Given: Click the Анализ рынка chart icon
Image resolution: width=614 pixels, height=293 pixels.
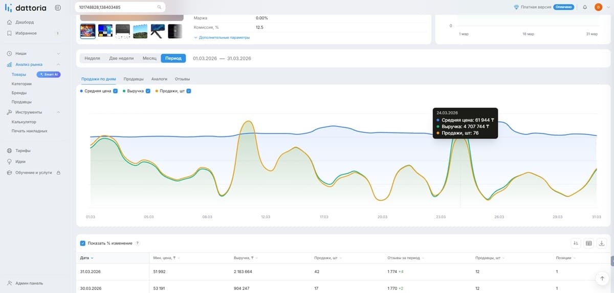Looking at the screenshot, I should coord(10,64).
